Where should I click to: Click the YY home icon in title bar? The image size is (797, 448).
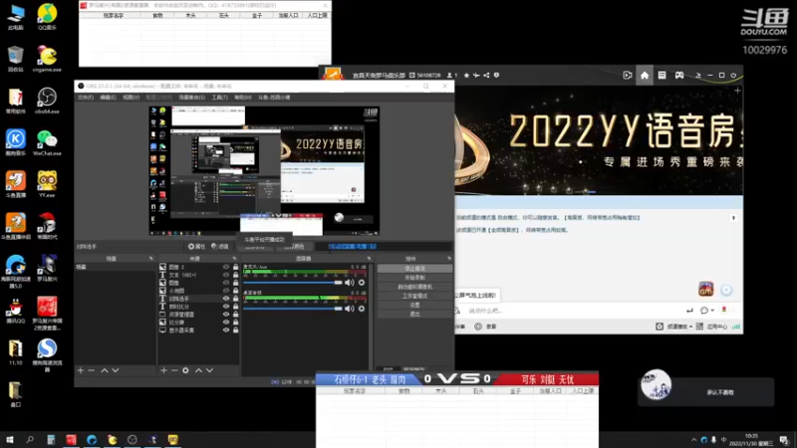[x=645, y=76]
